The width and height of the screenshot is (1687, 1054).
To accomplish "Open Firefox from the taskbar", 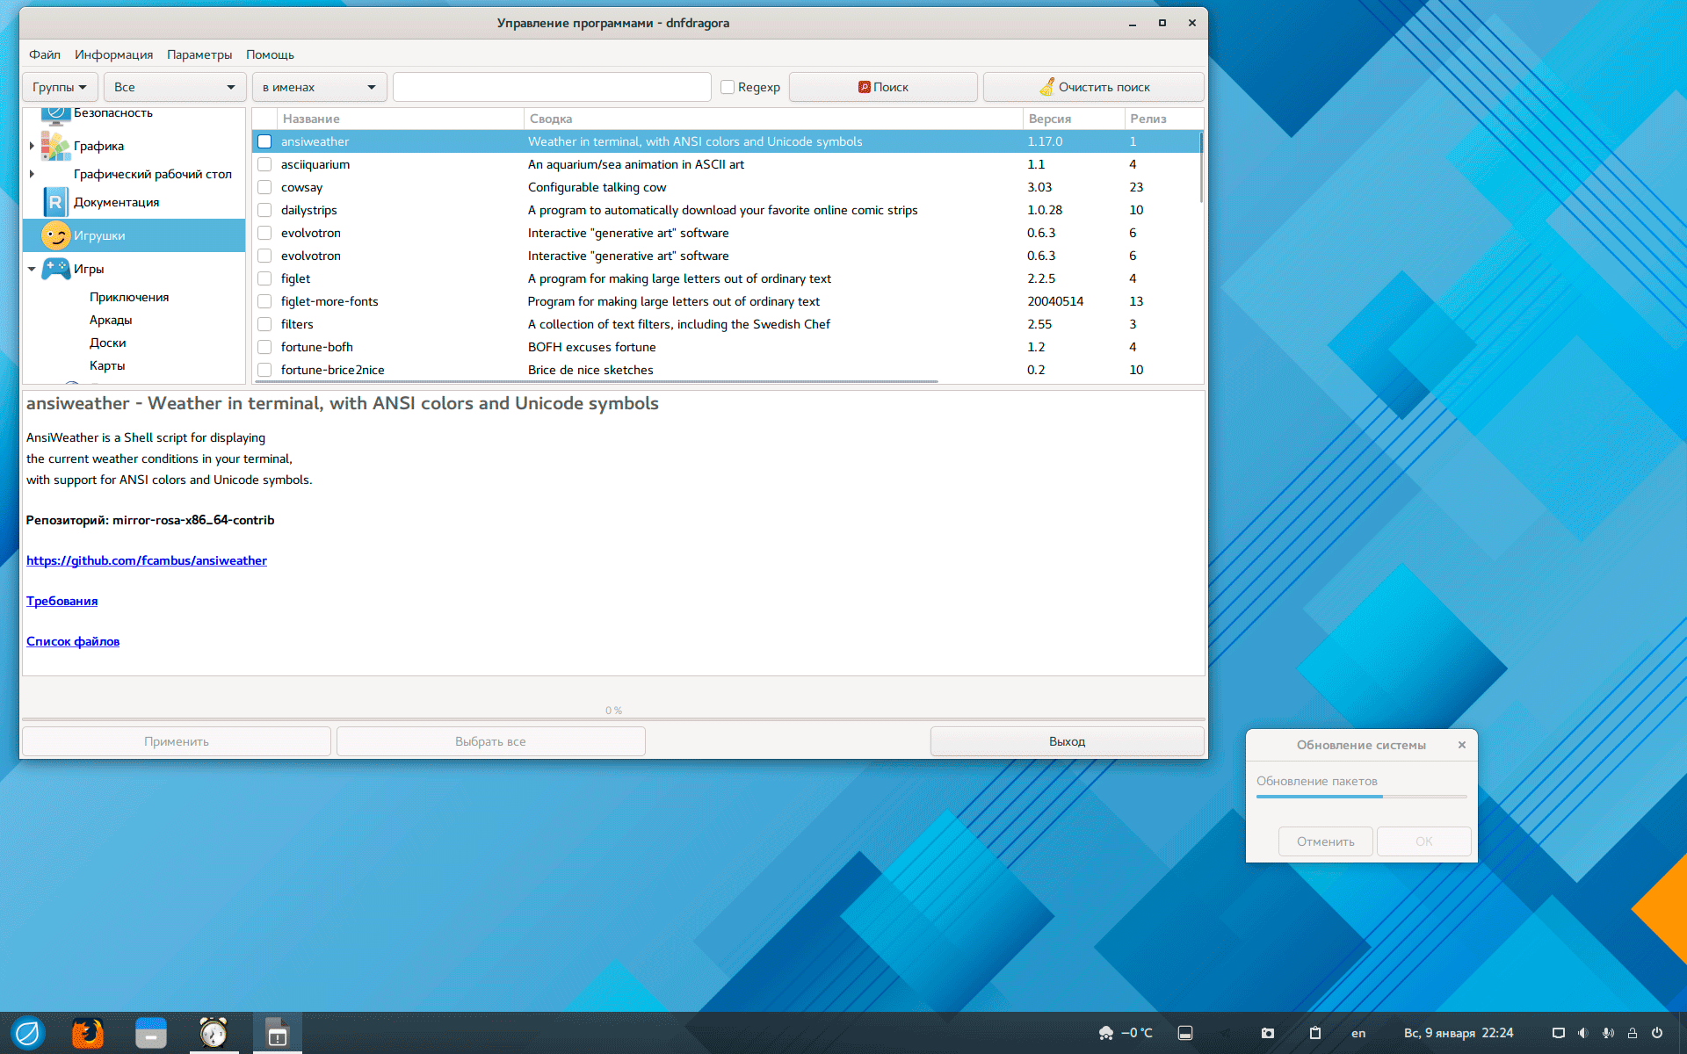I will (x=88, y=1033).
